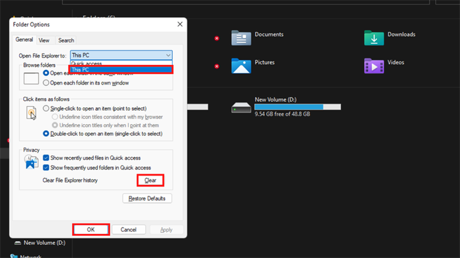Viewport: 460px width, 258px height.
Task: Select Open each folder in its own window
Action: coord(86,83)
